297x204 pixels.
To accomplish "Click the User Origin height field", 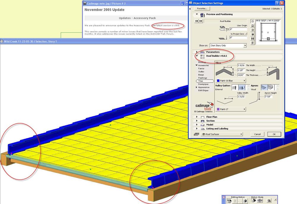I will (x=238, y=29).
